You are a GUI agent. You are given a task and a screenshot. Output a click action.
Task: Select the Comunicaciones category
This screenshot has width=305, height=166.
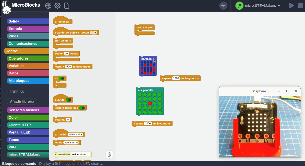point(28,43)
